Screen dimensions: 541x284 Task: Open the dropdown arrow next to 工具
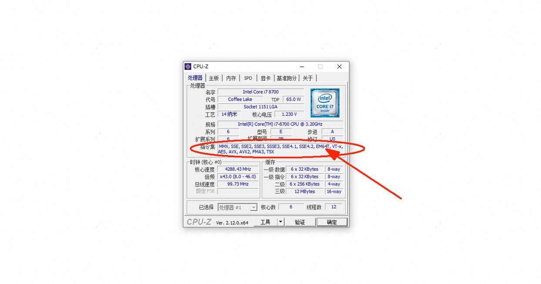(280, 222)
